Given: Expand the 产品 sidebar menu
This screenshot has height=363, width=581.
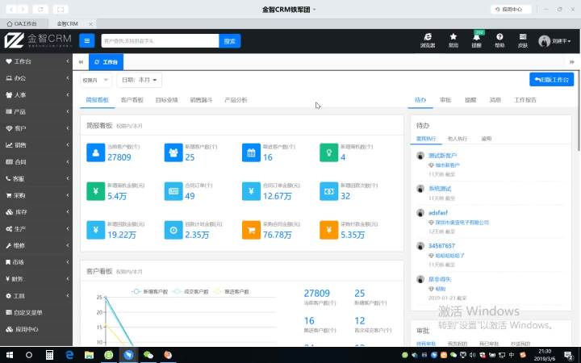Looking at the screenshot, I should coord(36,111).
